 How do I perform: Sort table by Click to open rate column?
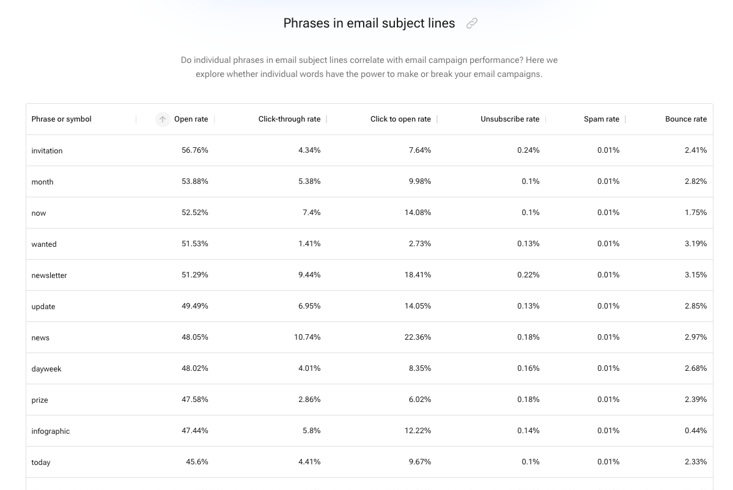pyautogui.click(x=400, y=119)
